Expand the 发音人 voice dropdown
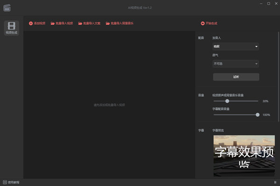 tap(236, 47)
